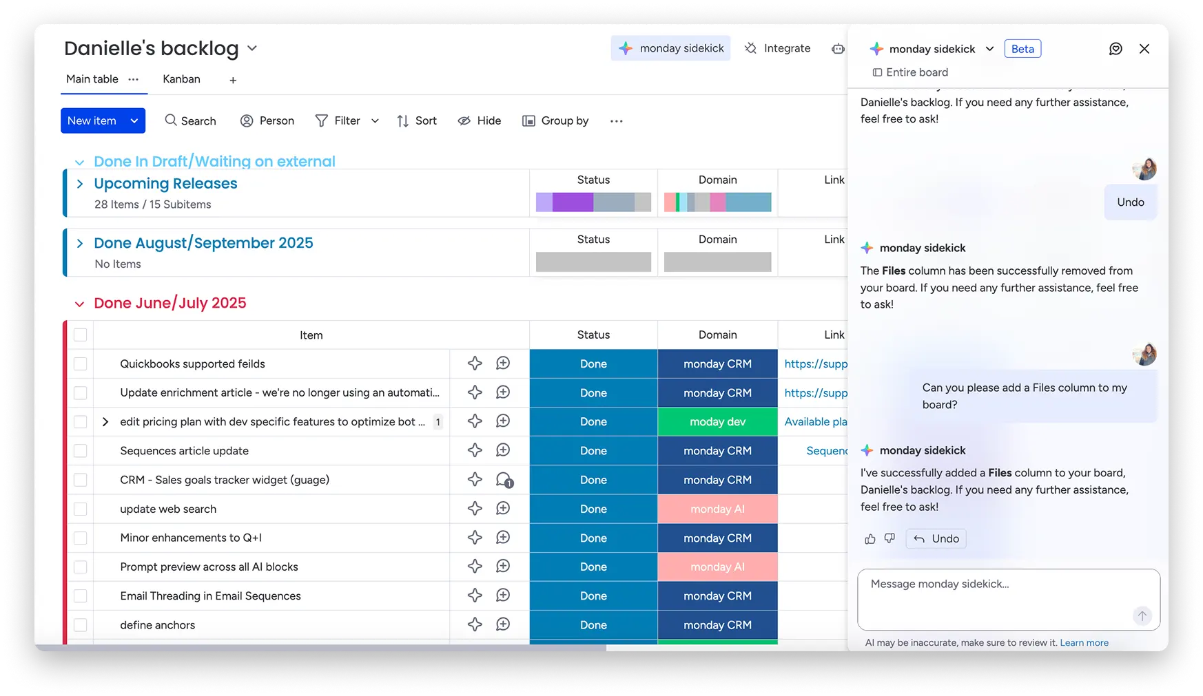Check the CRM Sales goals tracker row

pyautogui.click(x=81, y=480)
